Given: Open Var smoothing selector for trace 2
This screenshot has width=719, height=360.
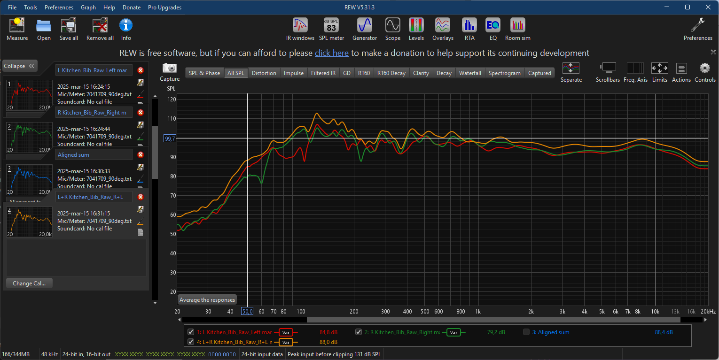Looking at the screenshot, I should click(x=453, y=332).
